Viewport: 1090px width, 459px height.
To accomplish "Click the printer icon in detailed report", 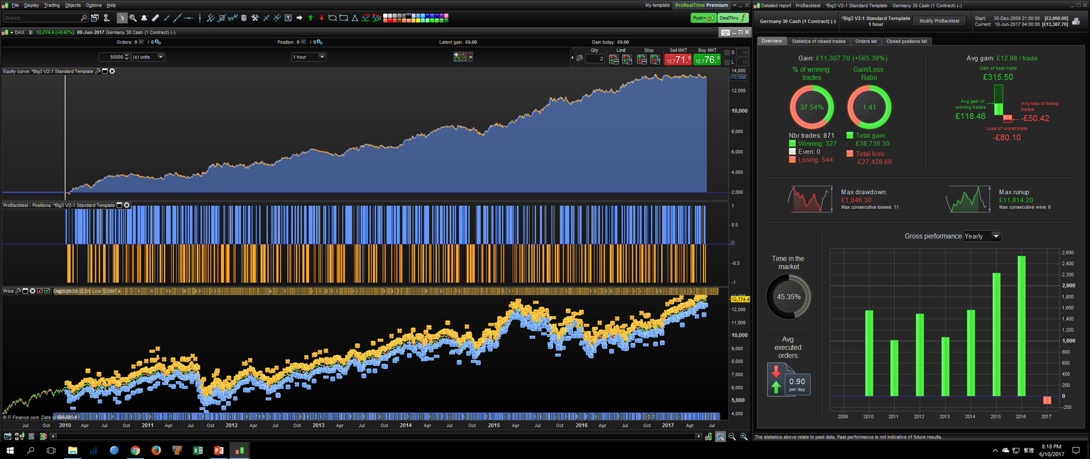I will tap(1076, 21).
